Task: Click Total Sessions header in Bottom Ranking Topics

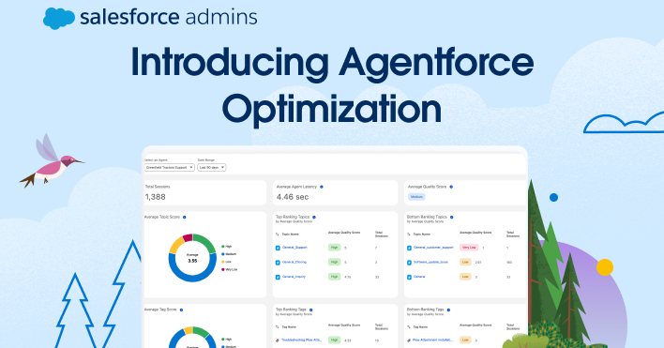Action: click(513, 235)
